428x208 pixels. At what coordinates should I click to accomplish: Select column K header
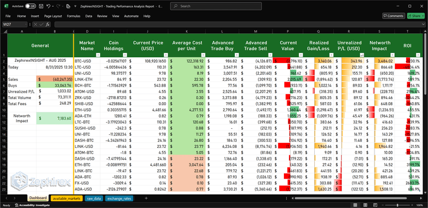[x=186, y=32]
